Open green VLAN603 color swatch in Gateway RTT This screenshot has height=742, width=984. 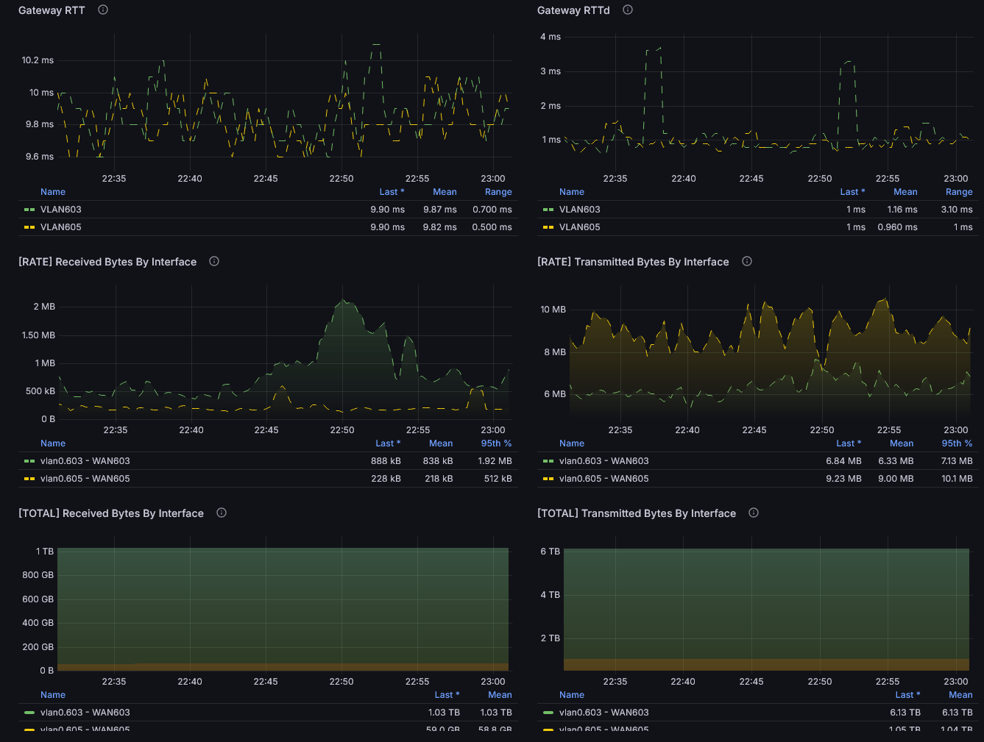[29, 210]
